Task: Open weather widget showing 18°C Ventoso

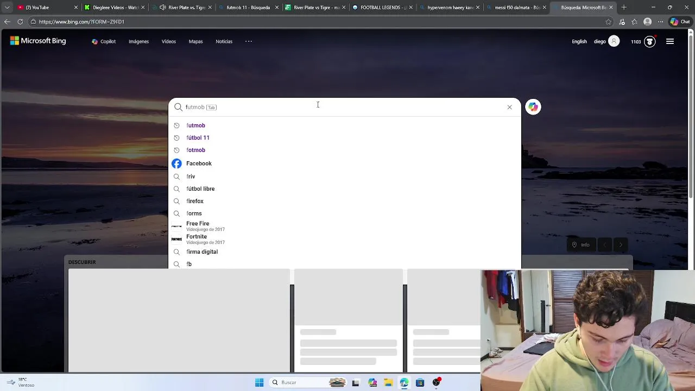Action: coord(20,382)
